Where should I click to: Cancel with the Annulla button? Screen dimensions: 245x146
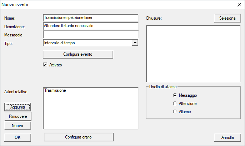click(x=227, y=137)
